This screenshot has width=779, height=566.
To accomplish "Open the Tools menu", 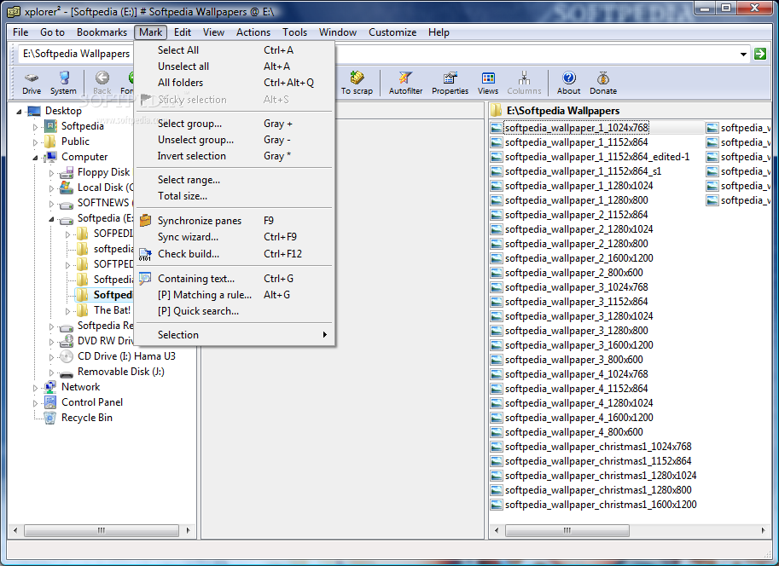I will [x=294, y=32].
